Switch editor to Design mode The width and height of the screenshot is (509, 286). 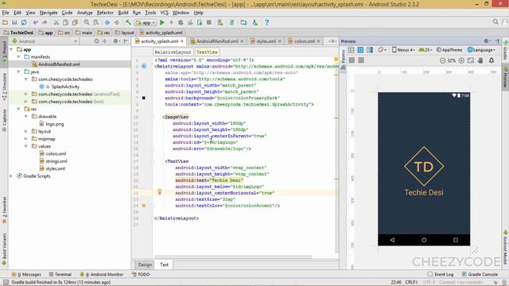(145, 265)
